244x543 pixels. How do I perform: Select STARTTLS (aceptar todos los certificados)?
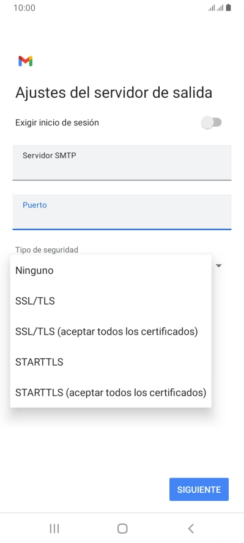pyautogui.click(x=111, y=393)
